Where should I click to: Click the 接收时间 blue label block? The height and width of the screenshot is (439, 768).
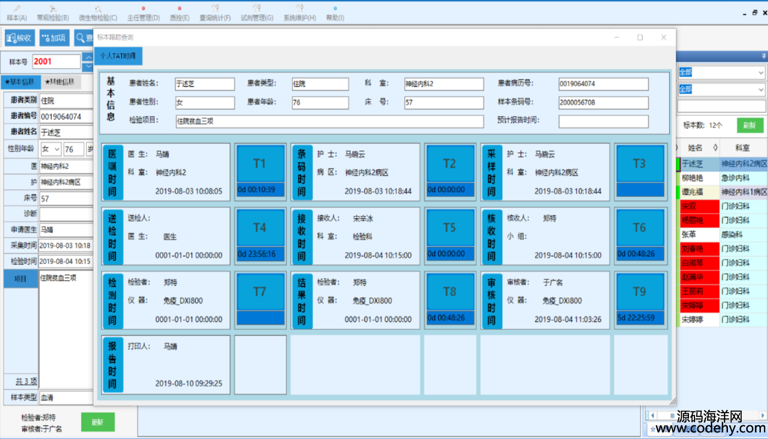302,237
